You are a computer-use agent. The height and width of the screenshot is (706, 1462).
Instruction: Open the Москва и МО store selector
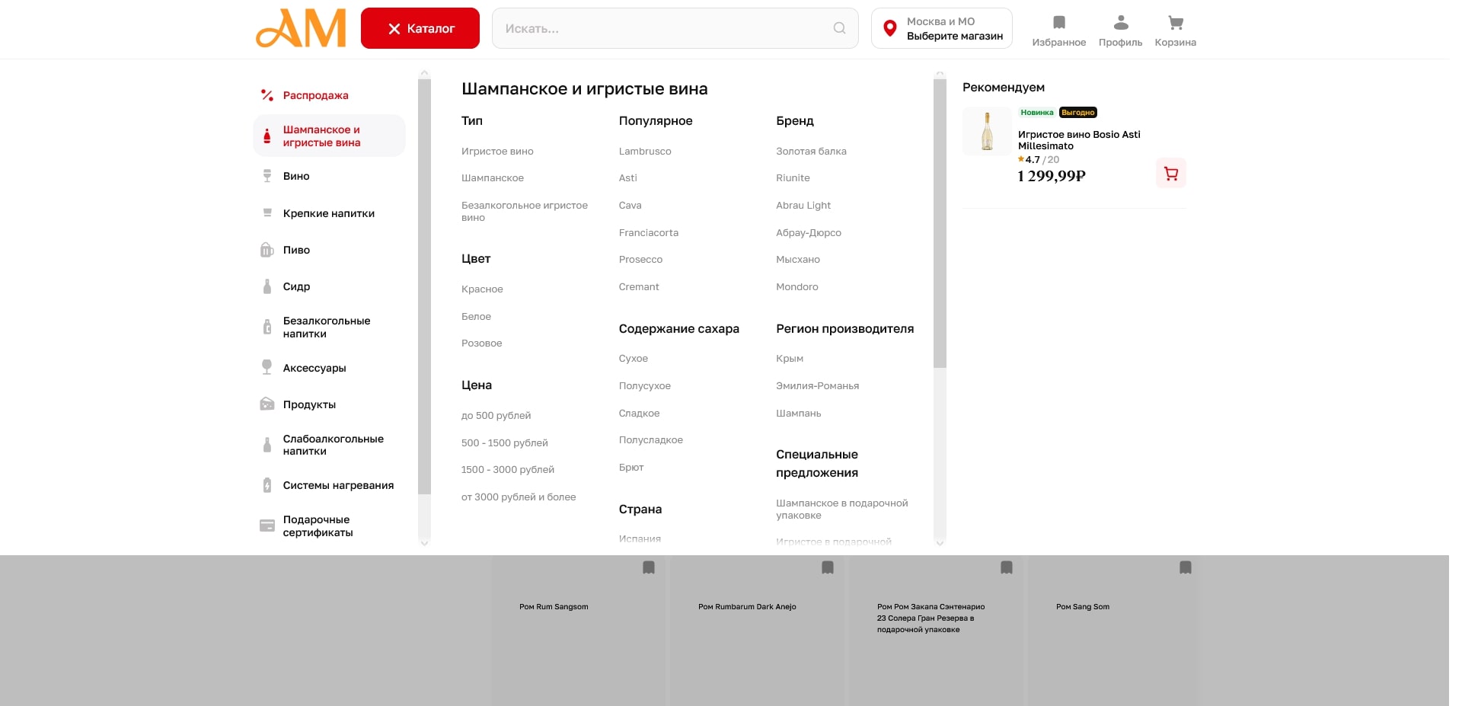[941, 28]
